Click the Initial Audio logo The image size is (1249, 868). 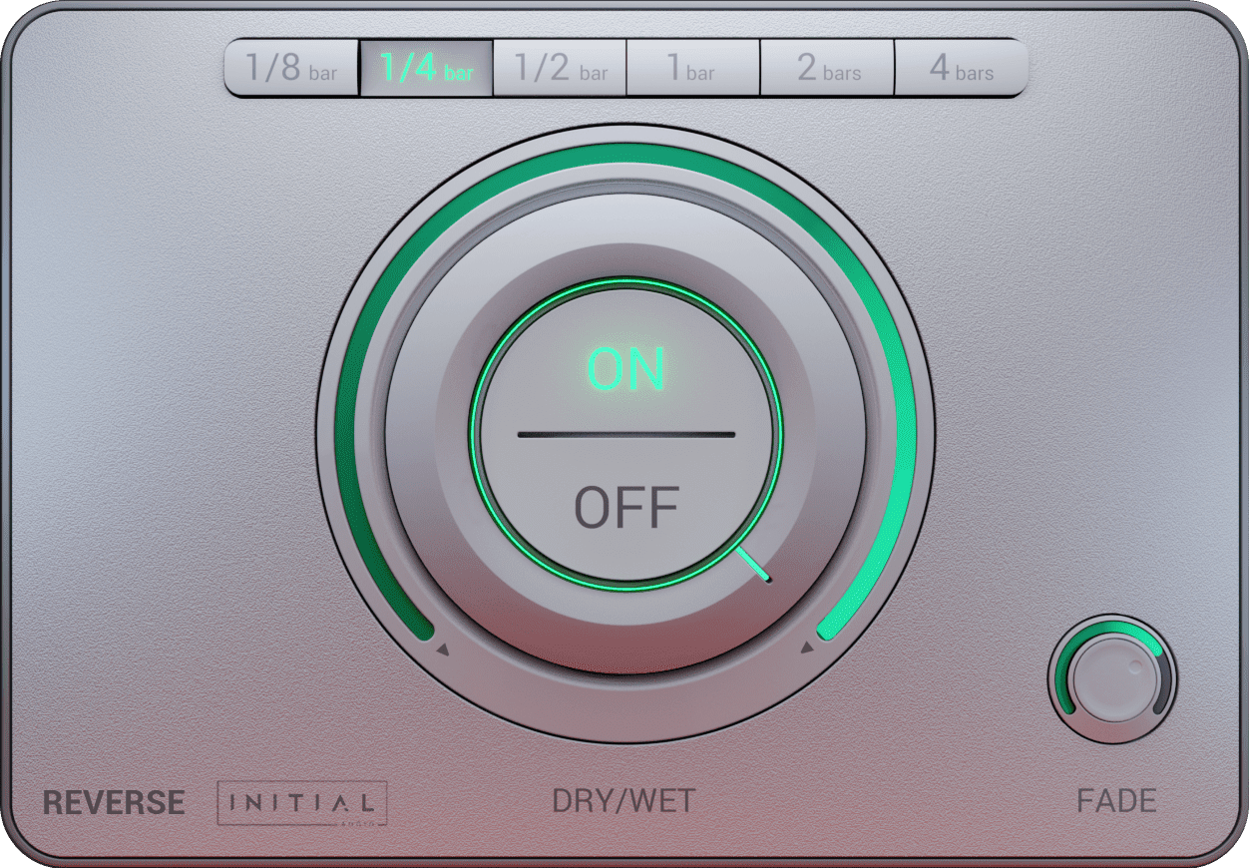click(x=302, y=803)
